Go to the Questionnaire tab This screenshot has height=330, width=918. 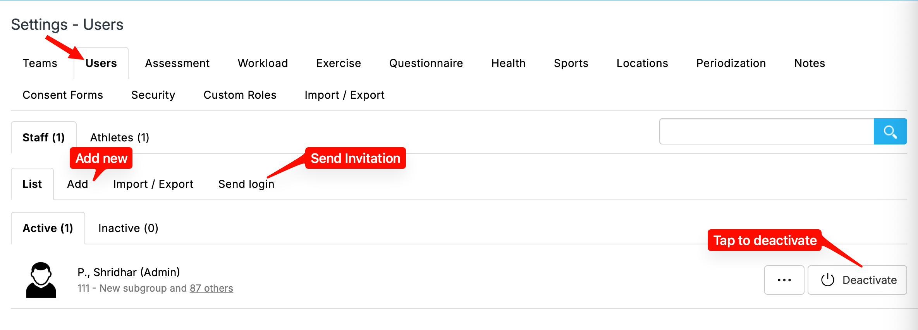426,63
